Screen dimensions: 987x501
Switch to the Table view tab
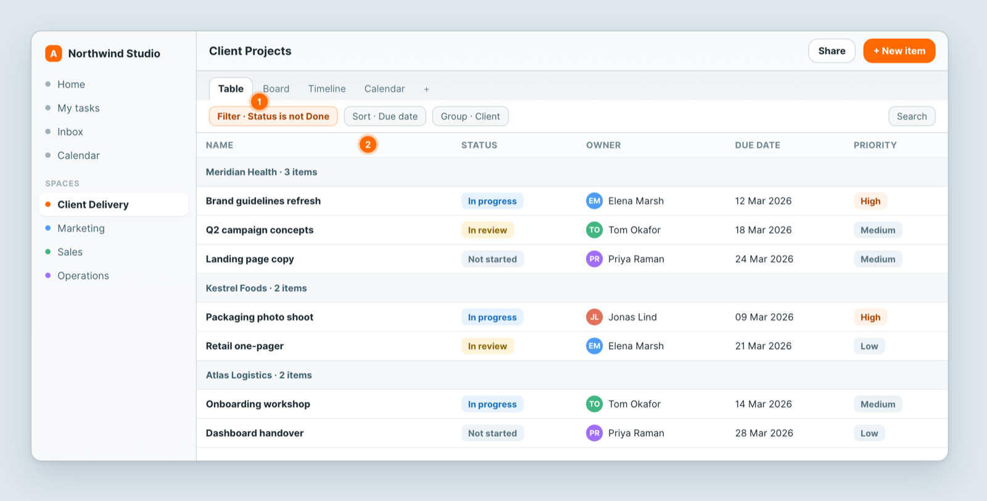[x=231, y=89]
